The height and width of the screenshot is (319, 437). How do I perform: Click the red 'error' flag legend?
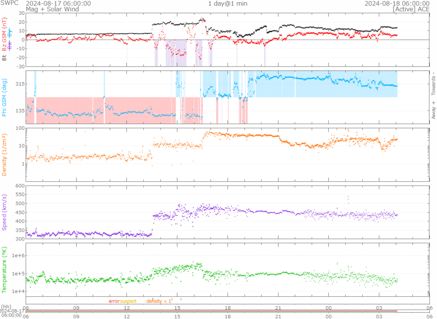click(114, 301)
